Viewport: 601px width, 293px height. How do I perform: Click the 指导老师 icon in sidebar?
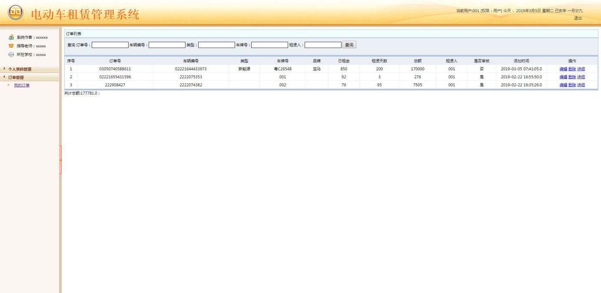11,46
